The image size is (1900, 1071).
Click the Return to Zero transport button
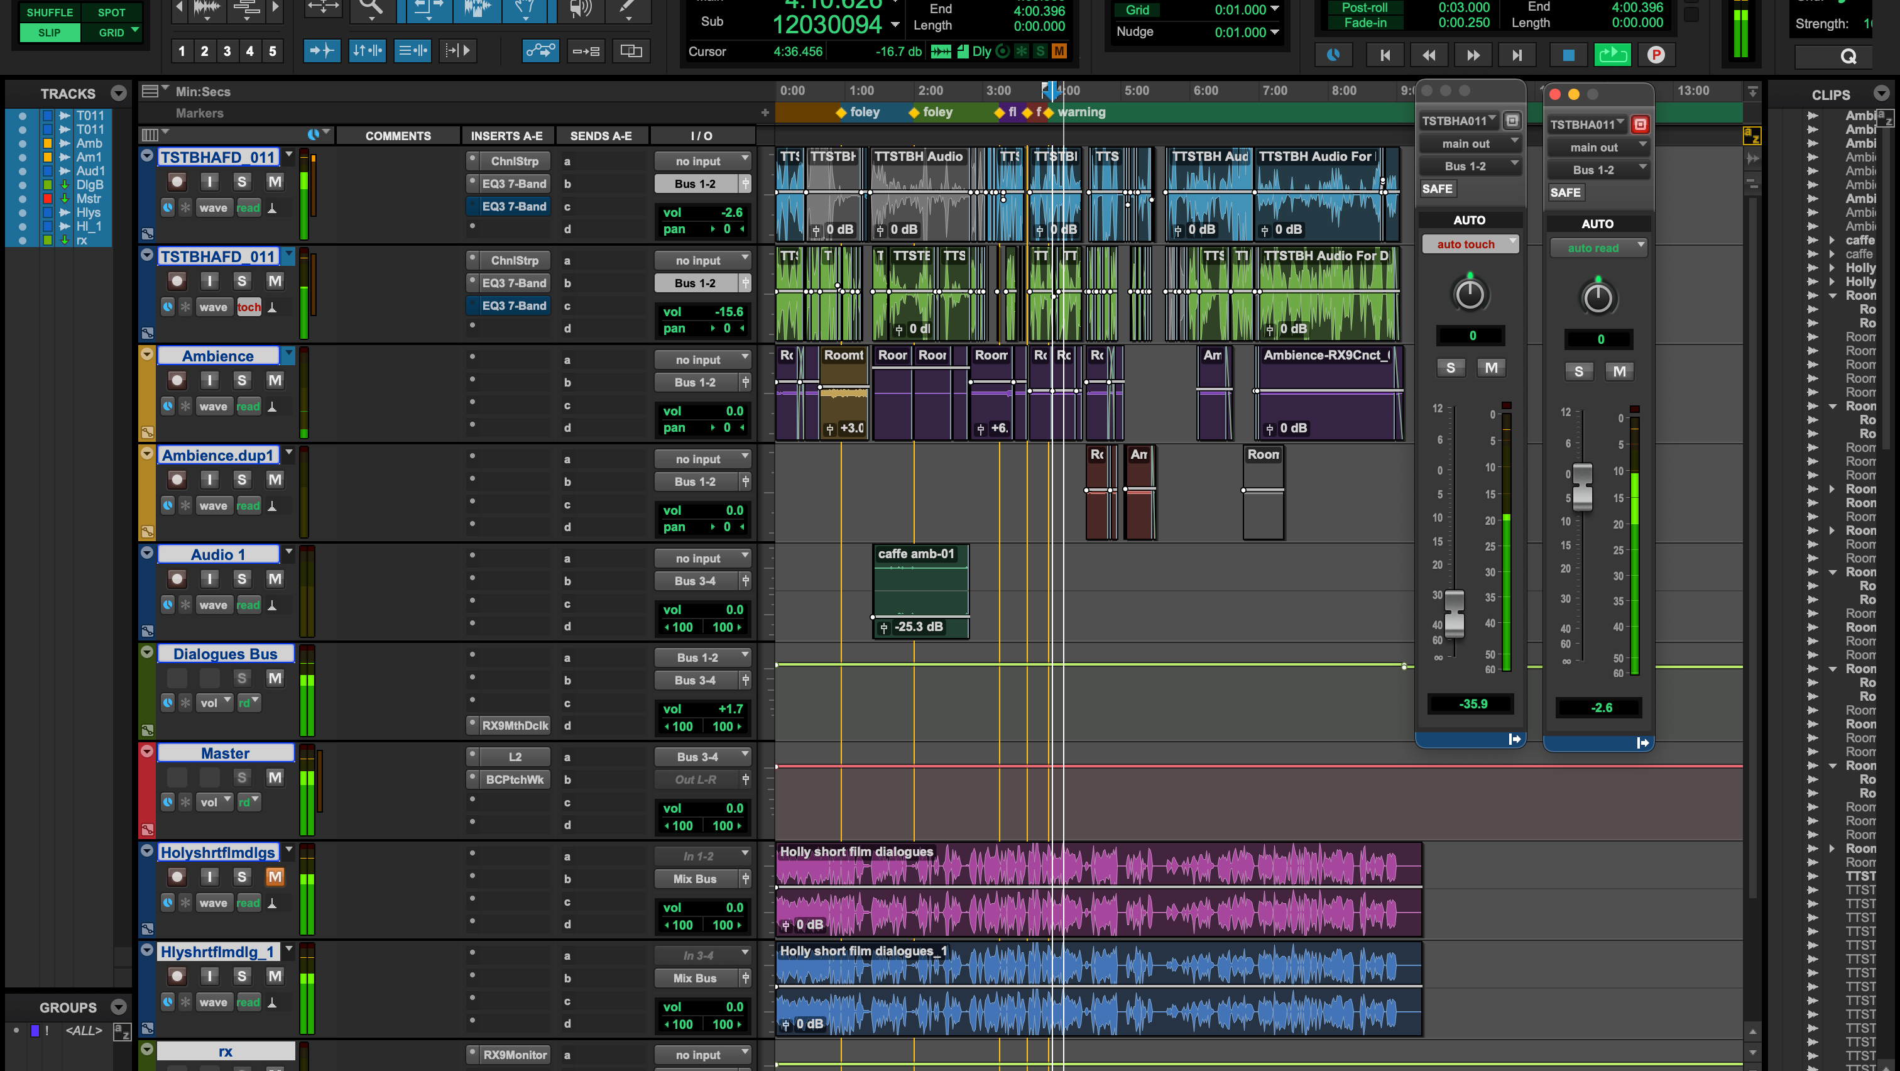click(x=1384, y=55)
